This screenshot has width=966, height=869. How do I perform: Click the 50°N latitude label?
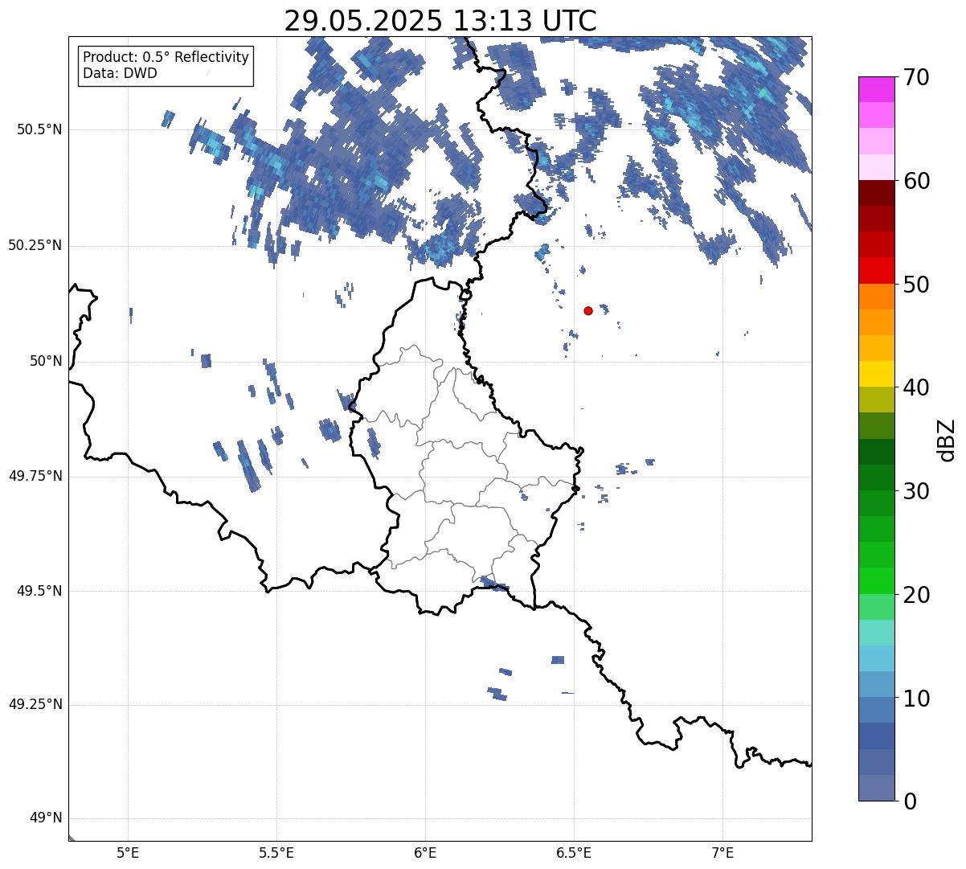(45, 361)
